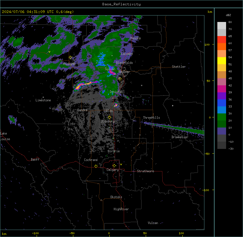Click the asterisk marker above Limestone
The height and width of the screenshot is (237, 243).
coord(43,97)
